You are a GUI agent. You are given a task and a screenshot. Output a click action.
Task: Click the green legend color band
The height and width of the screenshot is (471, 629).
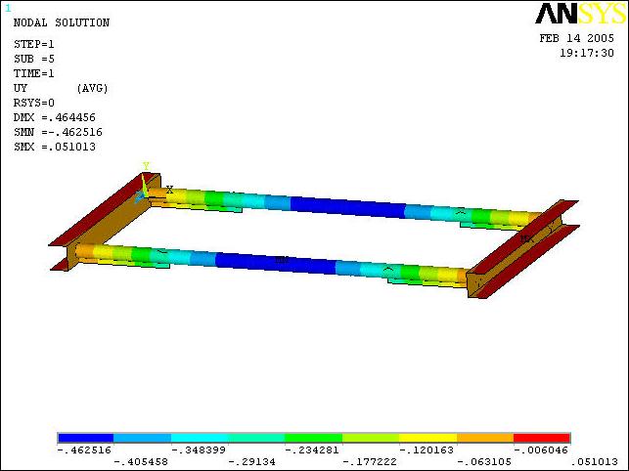coord(313,438)
